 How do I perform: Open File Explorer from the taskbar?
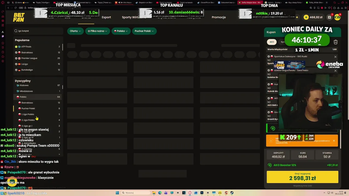(x=154, y=193)
